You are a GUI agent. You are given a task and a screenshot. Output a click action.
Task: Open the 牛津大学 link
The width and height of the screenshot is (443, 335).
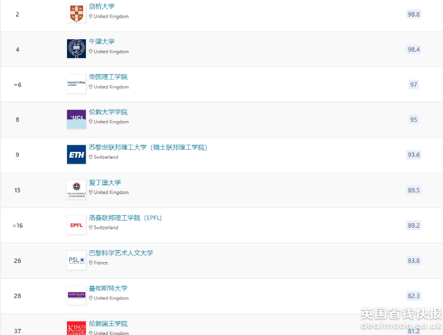(102, 41)
